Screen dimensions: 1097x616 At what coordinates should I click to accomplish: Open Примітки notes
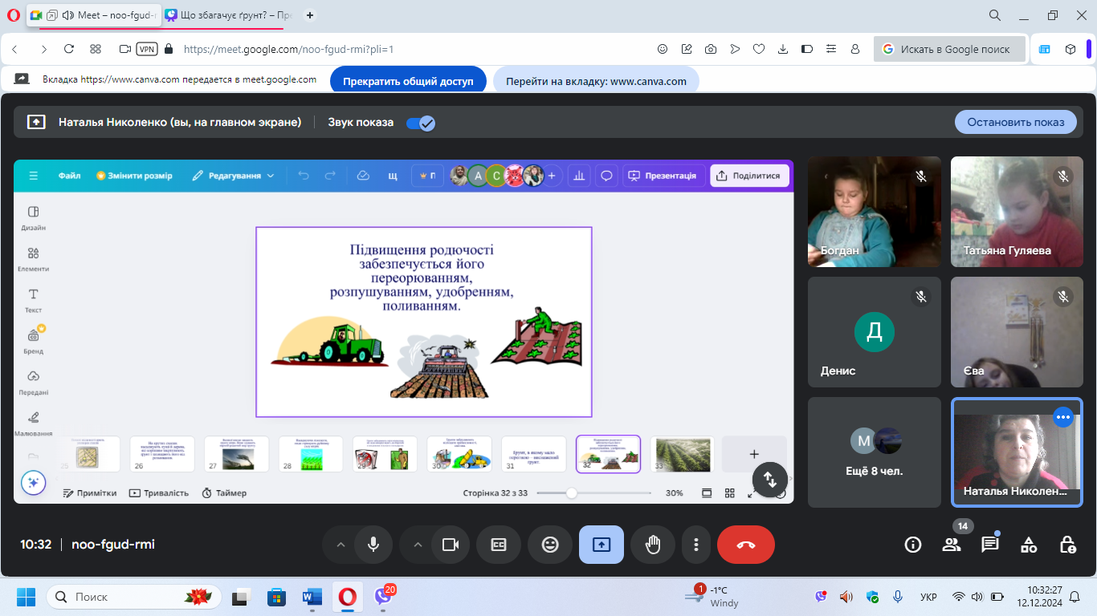[x=90, y=492]
